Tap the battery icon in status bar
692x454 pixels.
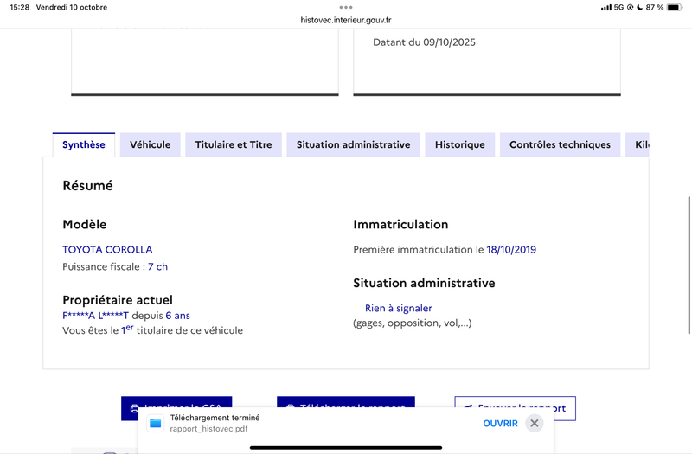pos(675,7)
